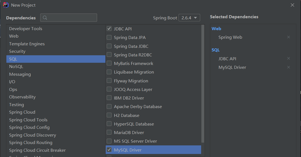Click the dependency list vertical scrollbar
This screenshot has height=157, width=301.
(x=203, y=84)
